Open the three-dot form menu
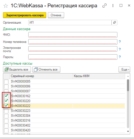134x139 pixels. click(113, 6)
